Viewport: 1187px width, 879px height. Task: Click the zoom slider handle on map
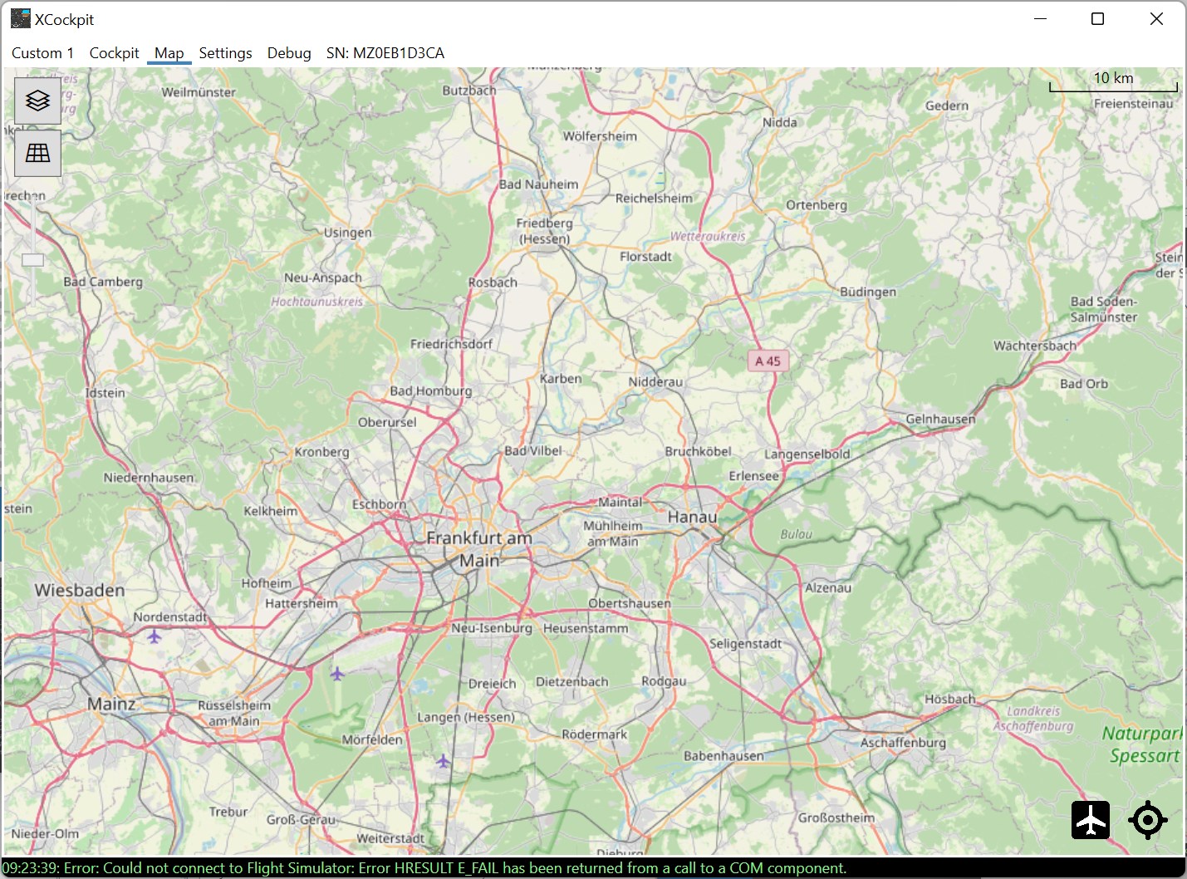[x=32, y=260]
